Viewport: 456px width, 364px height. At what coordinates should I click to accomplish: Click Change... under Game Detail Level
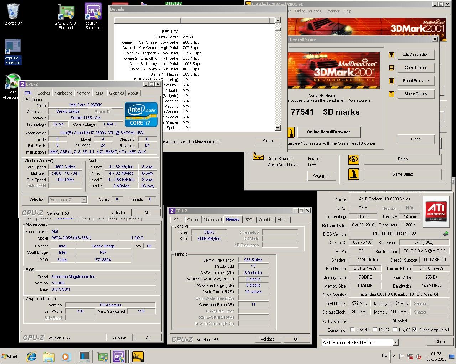pos(321,176)
